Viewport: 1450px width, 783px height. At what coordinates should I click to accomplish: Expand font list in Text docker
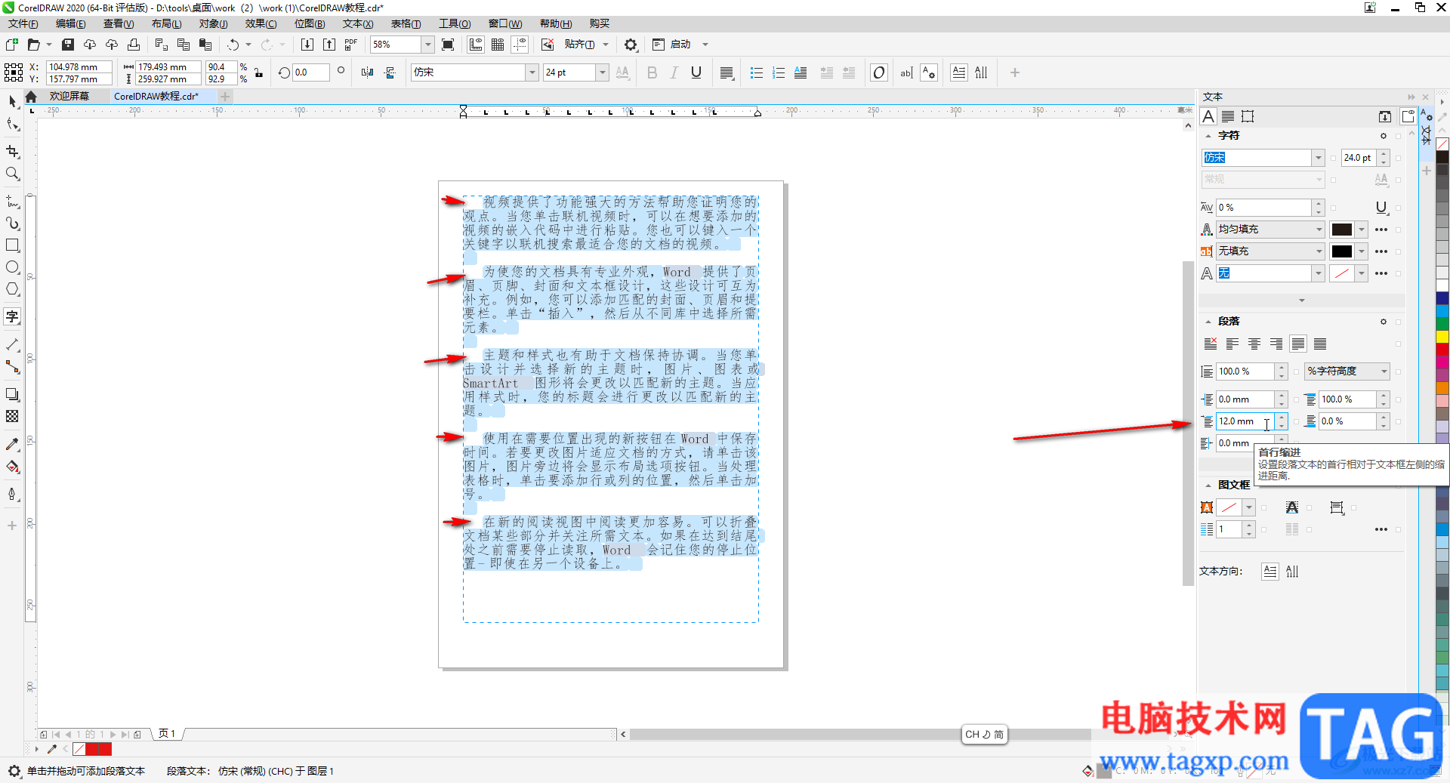tap(1319, 158)
